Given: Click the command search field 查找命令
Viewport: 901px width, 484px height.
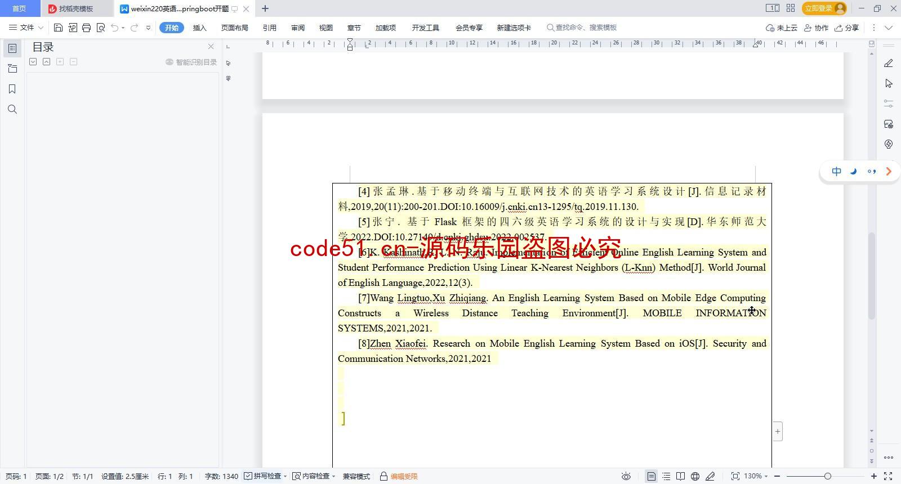Looking at the screenshot, I should click(582, 28).
